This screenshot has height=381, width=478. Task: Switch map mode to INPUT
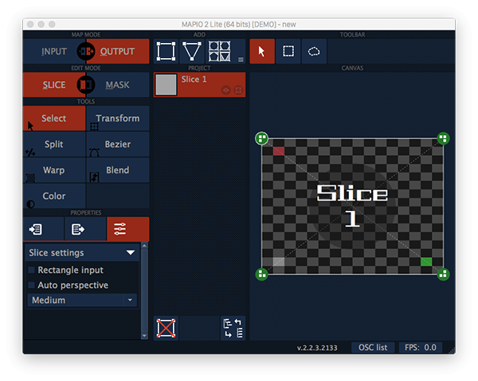[54, 51]
